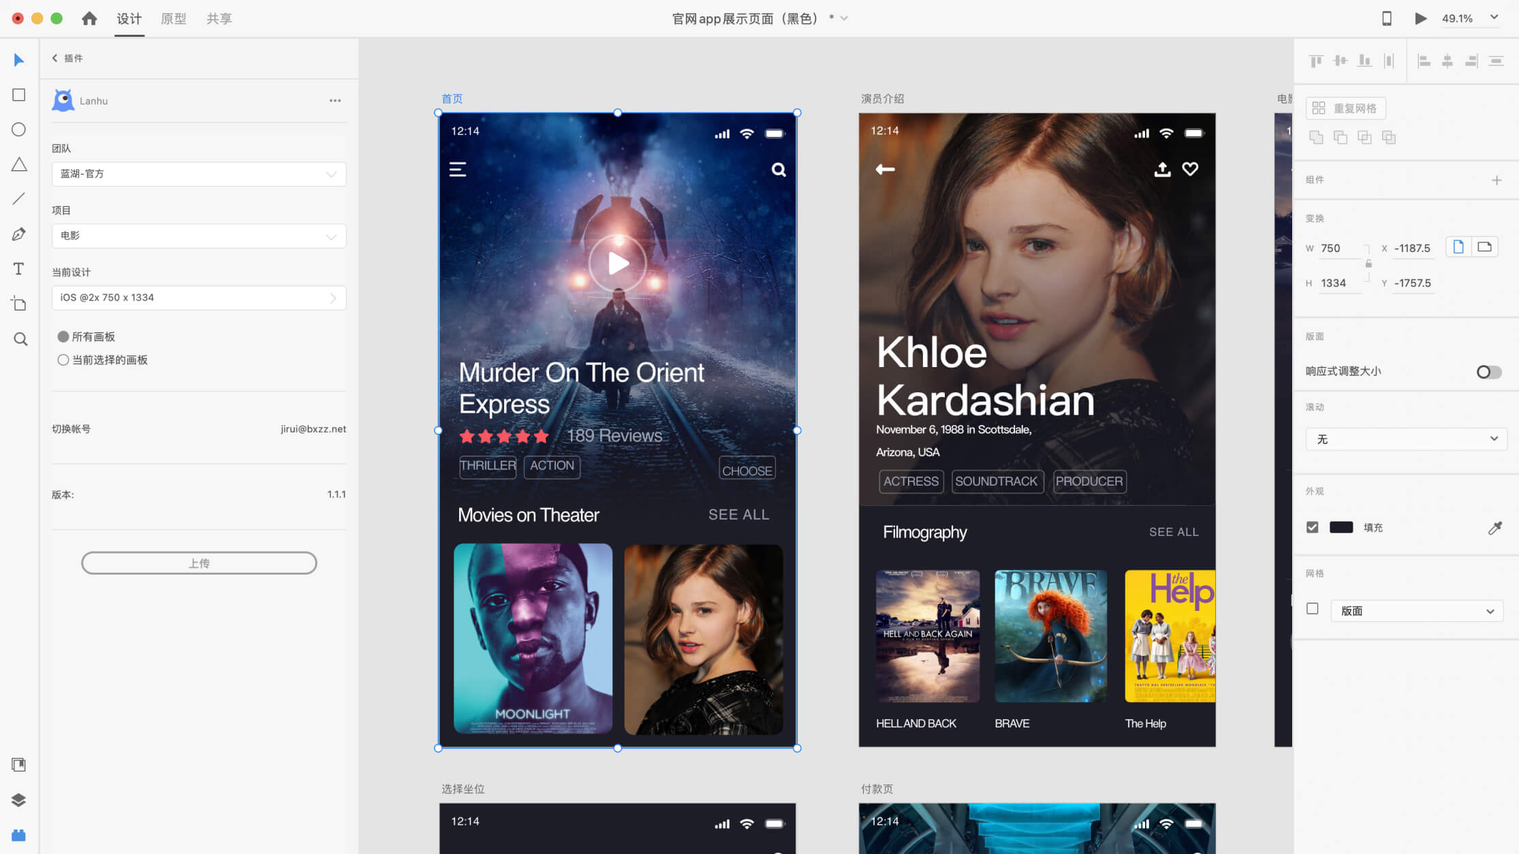
Task: Click Moonlight movie thumbnail in home screen
Action: pos(532,638)
